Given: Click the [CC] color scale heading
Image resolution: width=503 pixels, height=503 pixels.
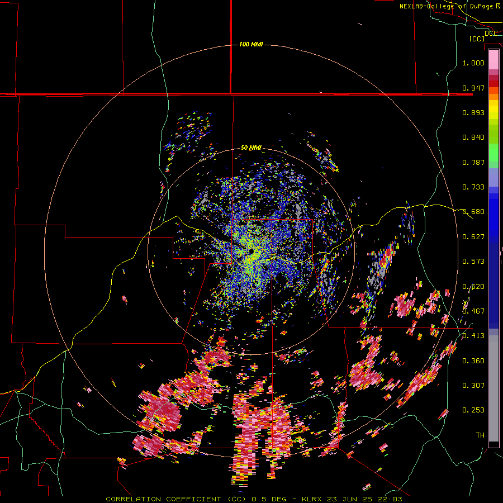Looking at the screenshot, I should [x=477, y=39].
